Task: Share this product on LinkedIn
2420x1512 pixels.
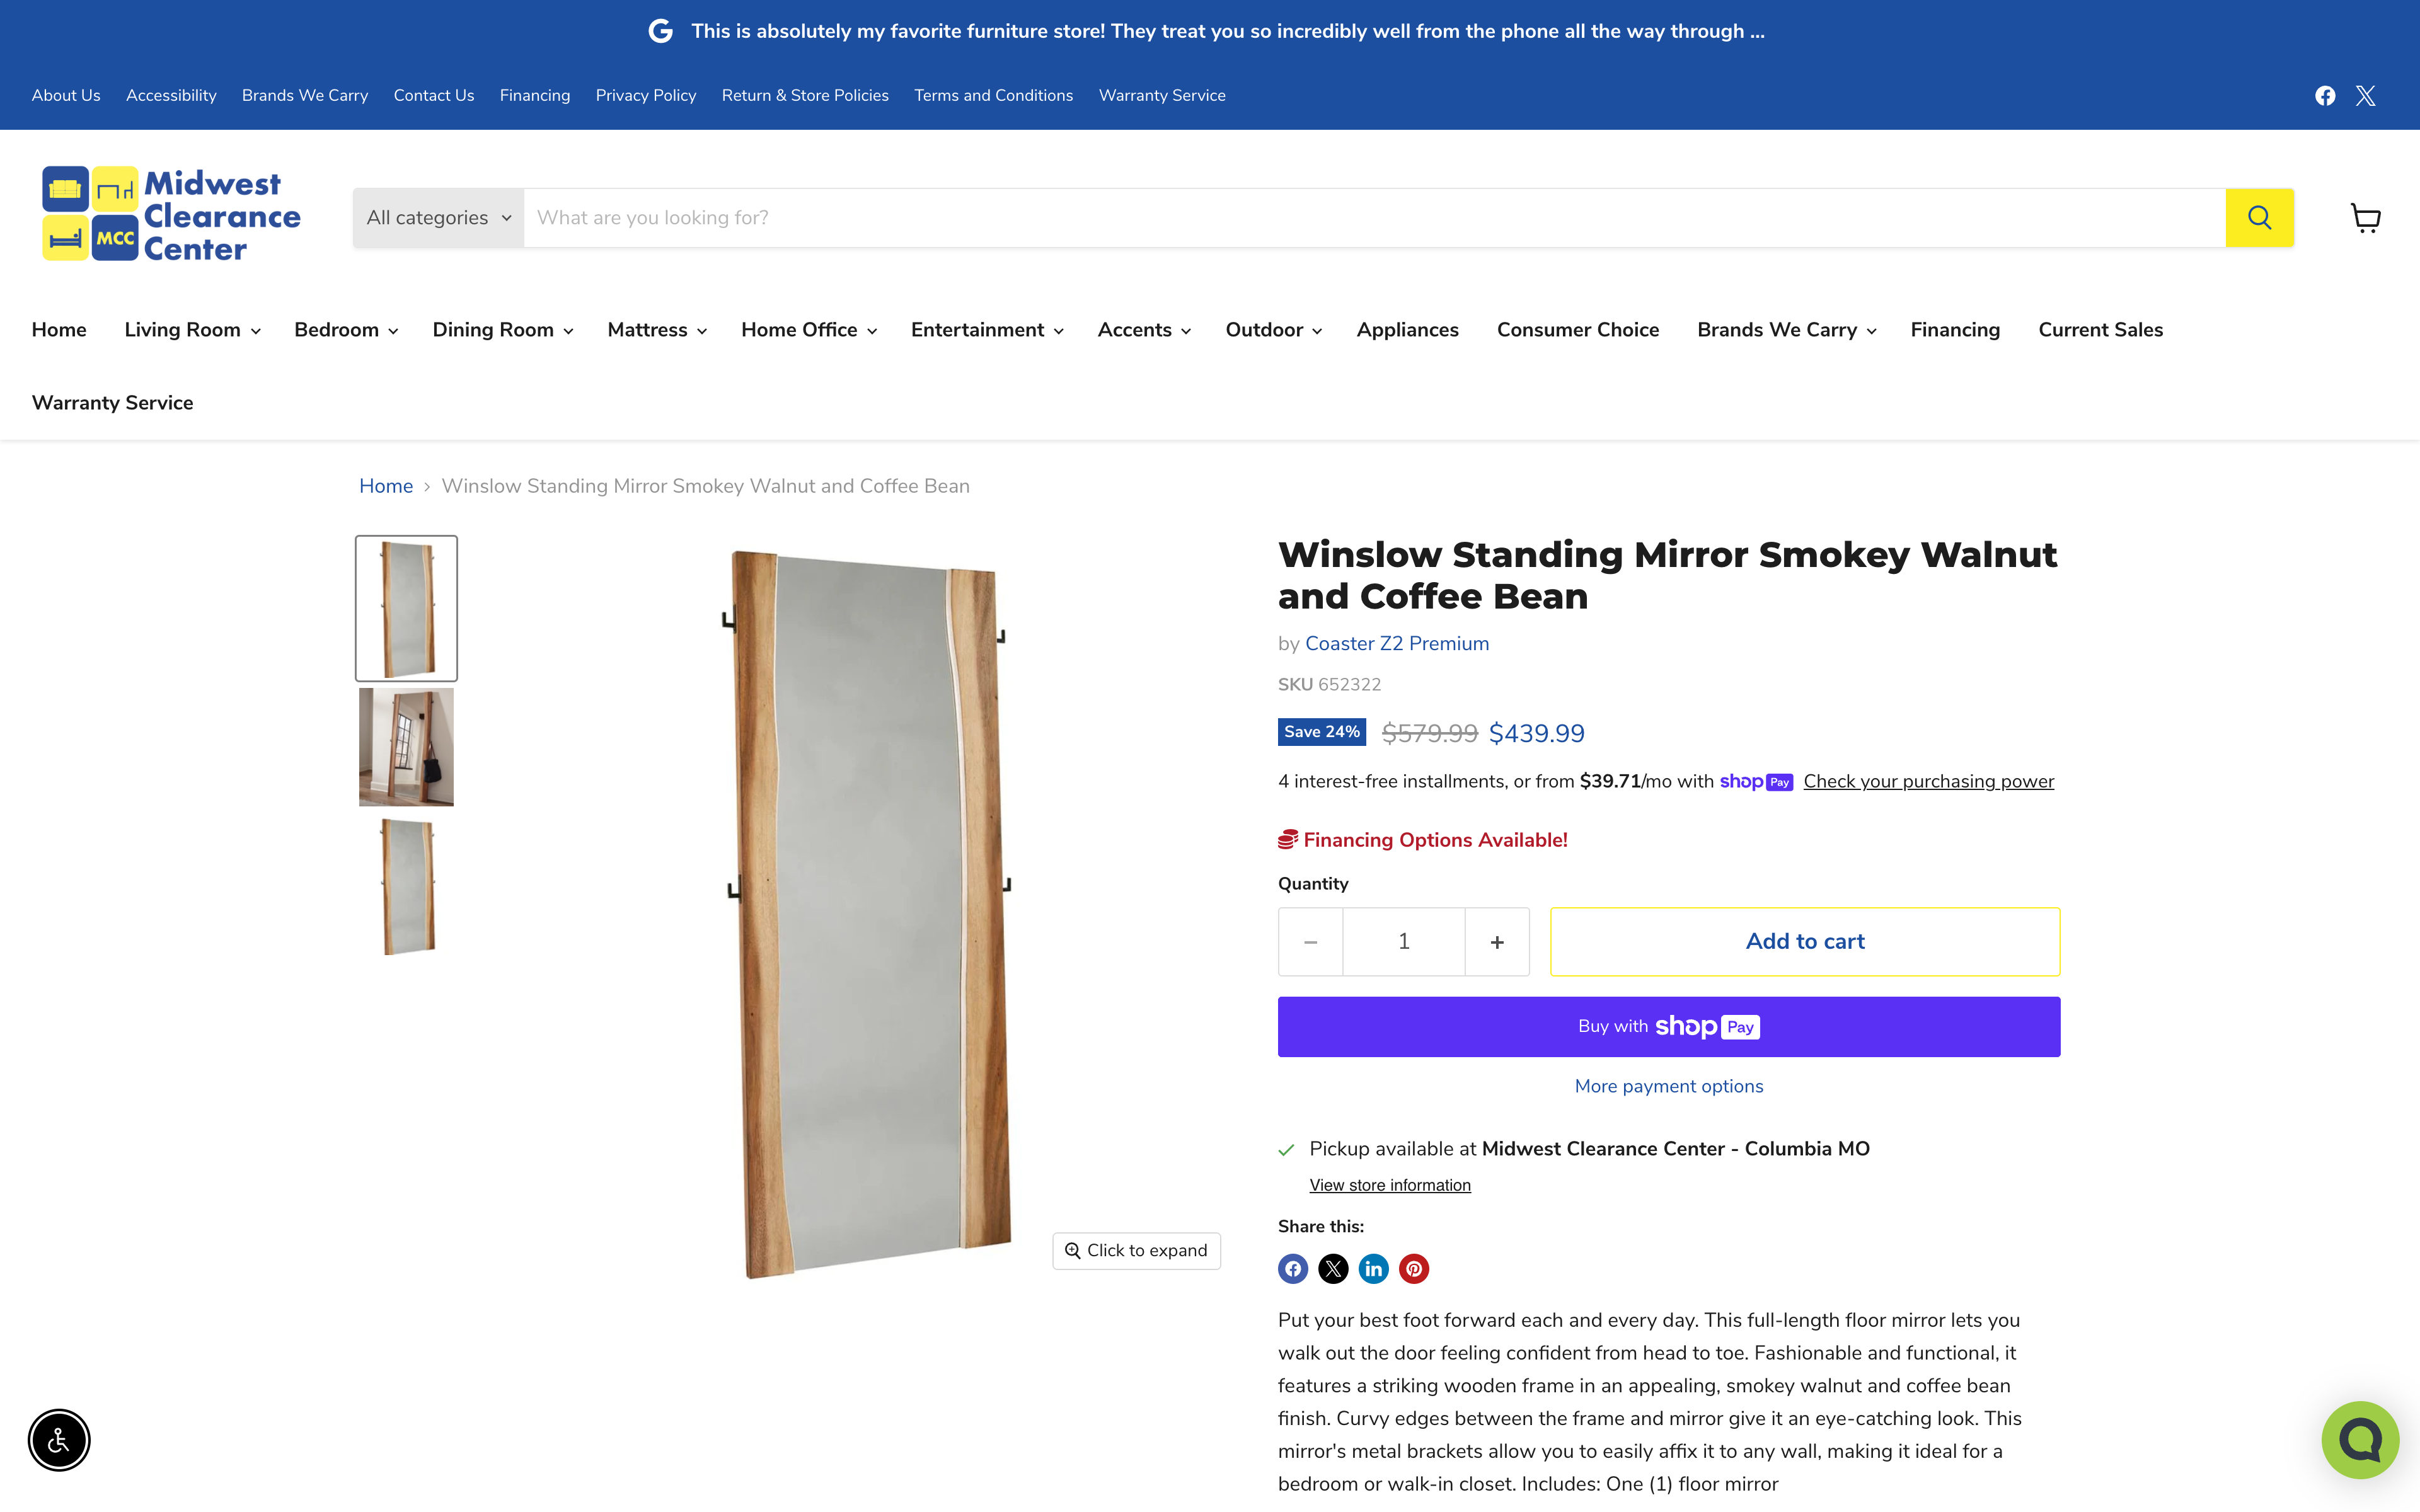Action: point(1373,1269)
